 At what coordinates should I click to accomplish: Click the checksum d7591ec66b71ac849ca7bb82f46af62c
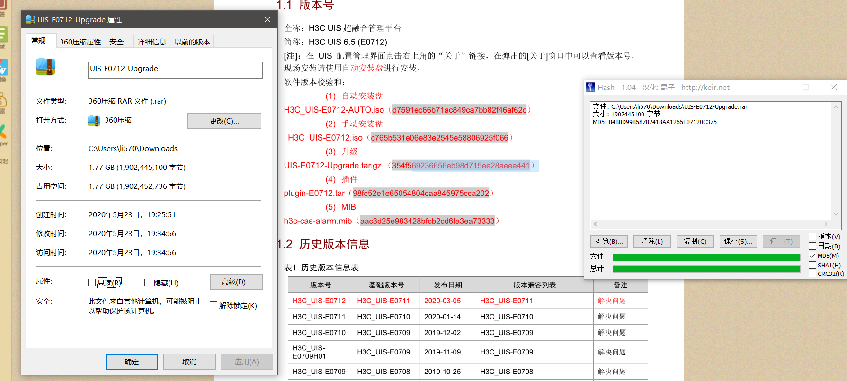tap(459, 110)
